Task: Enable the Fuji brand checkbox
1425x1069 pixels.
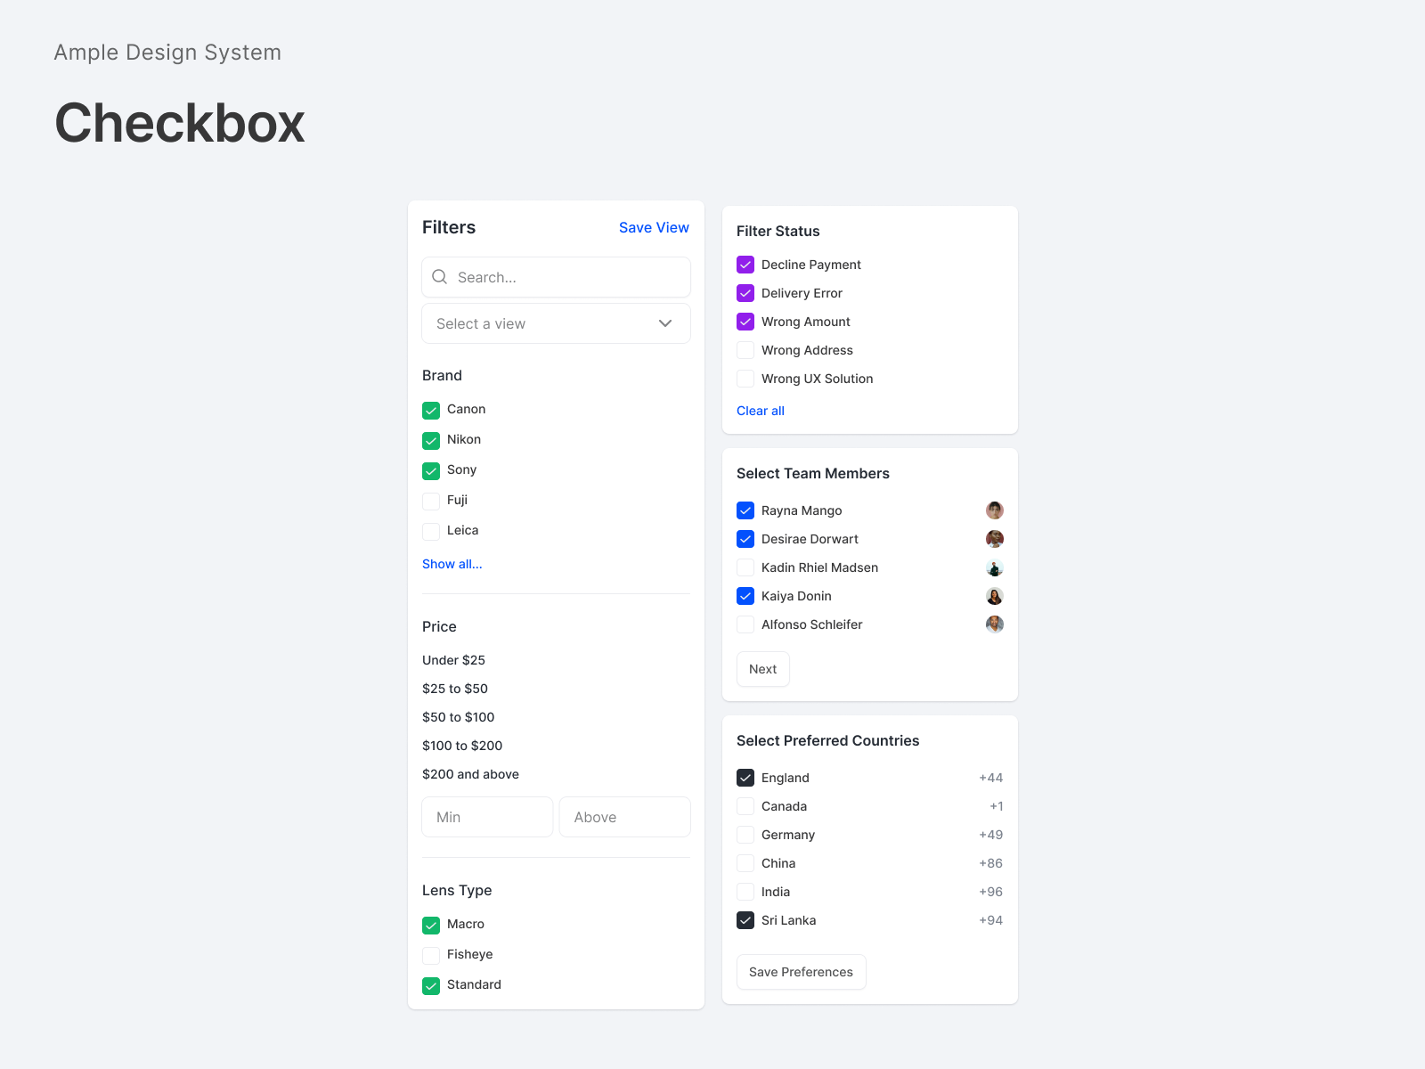Action: (x=431, y=501)
